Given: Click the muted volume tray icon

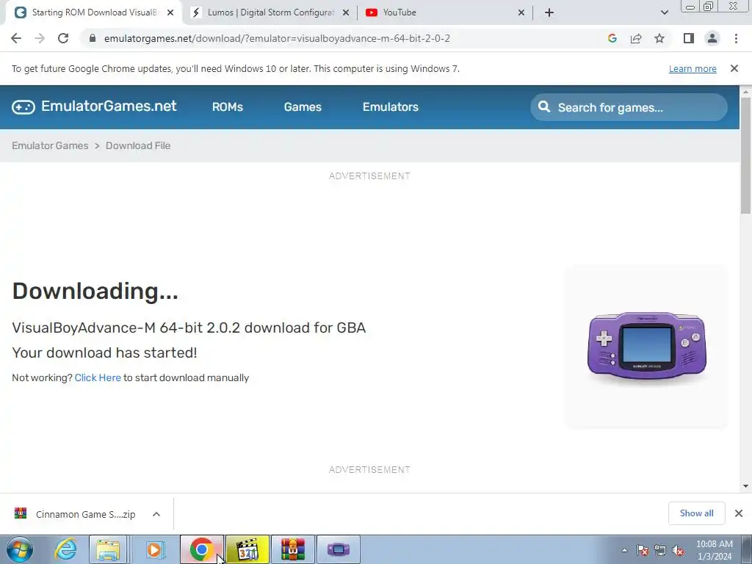Looking at the screenshot, I should [678, 551].
